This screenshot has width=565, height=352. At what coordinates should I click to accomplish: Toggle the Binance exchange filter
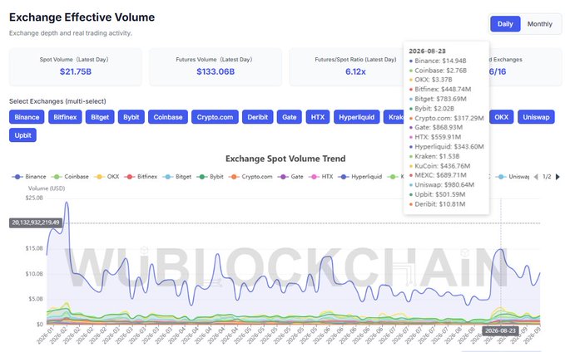[27, 117]
